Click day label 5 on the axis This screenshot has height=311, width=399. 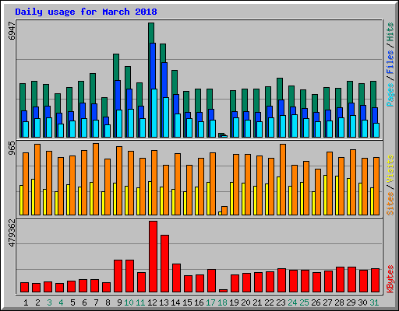click(72, 302)
